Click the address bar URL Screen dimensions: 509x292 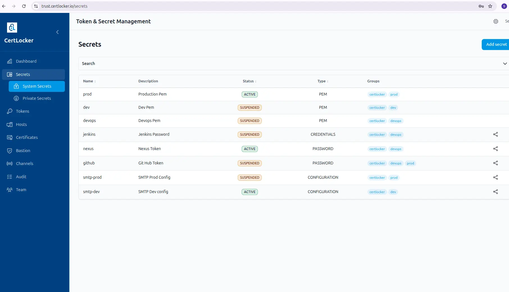[x=64, y=6]
